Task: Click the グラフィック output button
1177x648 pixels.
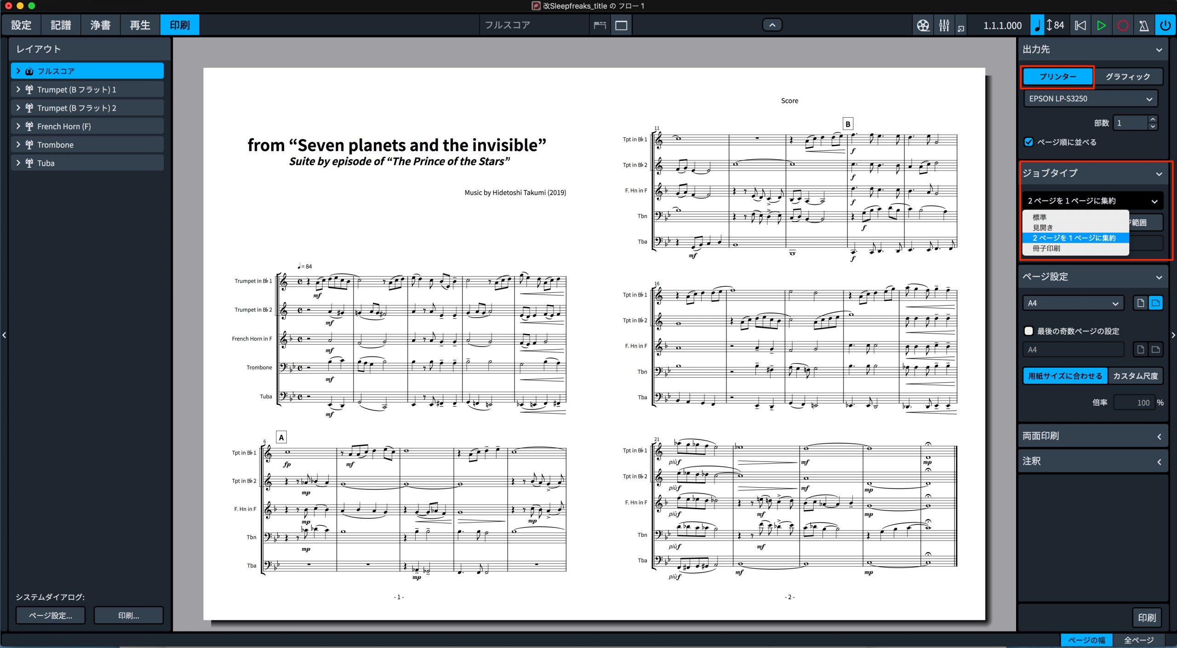Action: tap(1128, 76)
